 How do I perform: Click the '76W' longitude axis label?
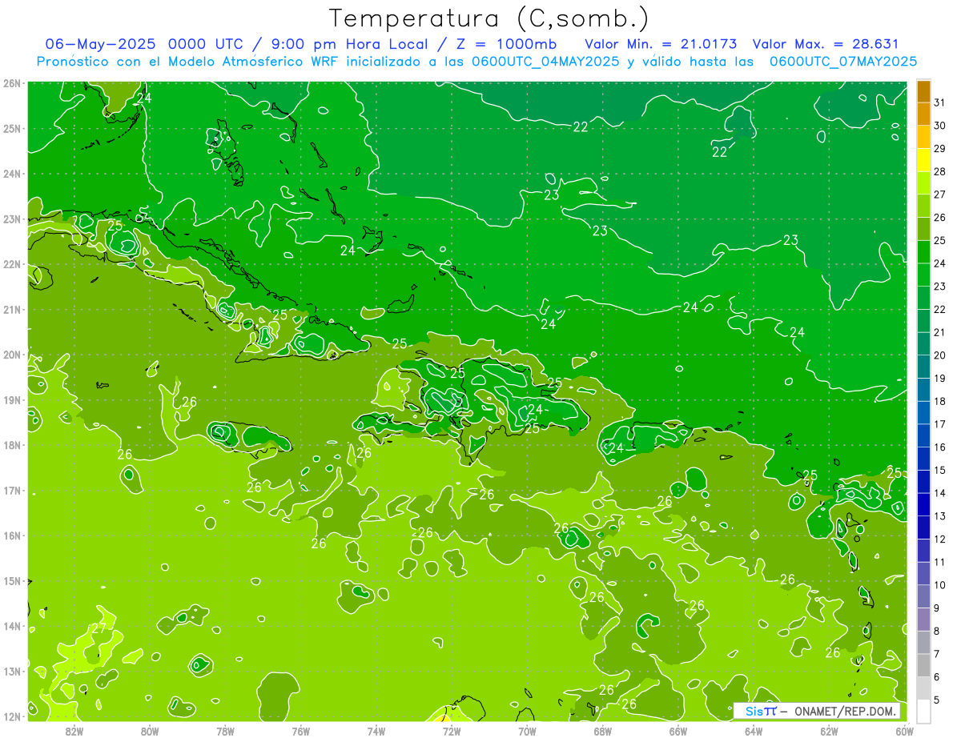point(300,730)
